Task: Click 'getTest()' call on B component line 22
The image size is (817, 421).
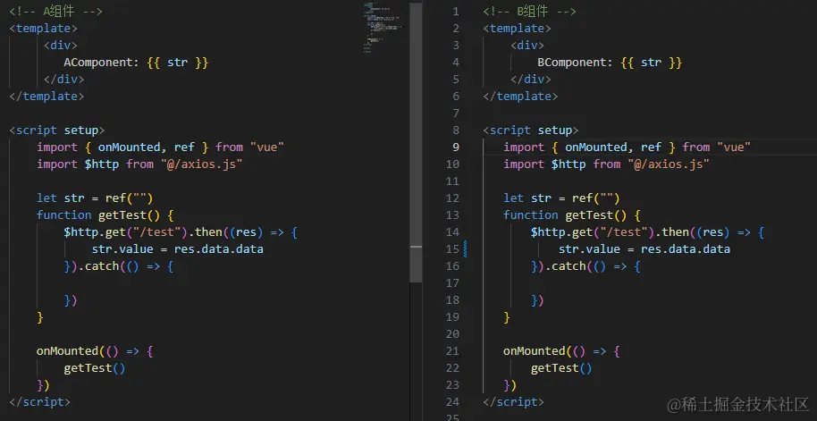Action: pos(561,368)
